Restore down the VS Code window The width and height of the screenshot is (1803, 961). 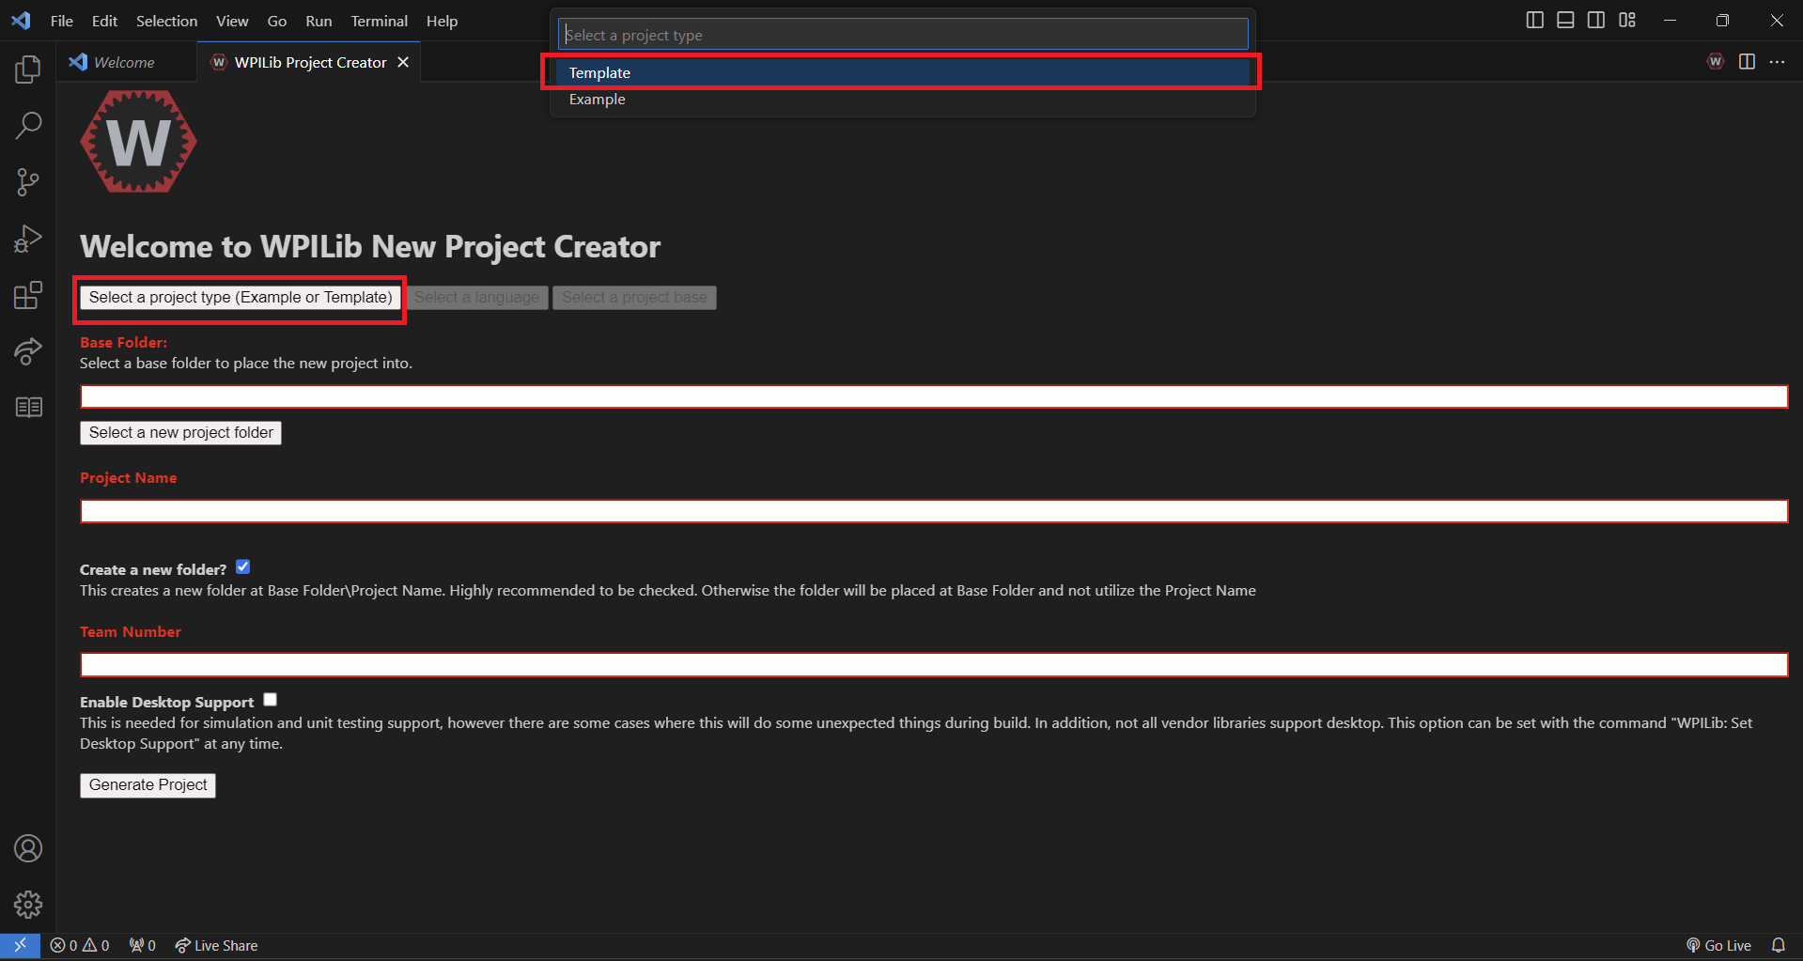click(1722, 20)
